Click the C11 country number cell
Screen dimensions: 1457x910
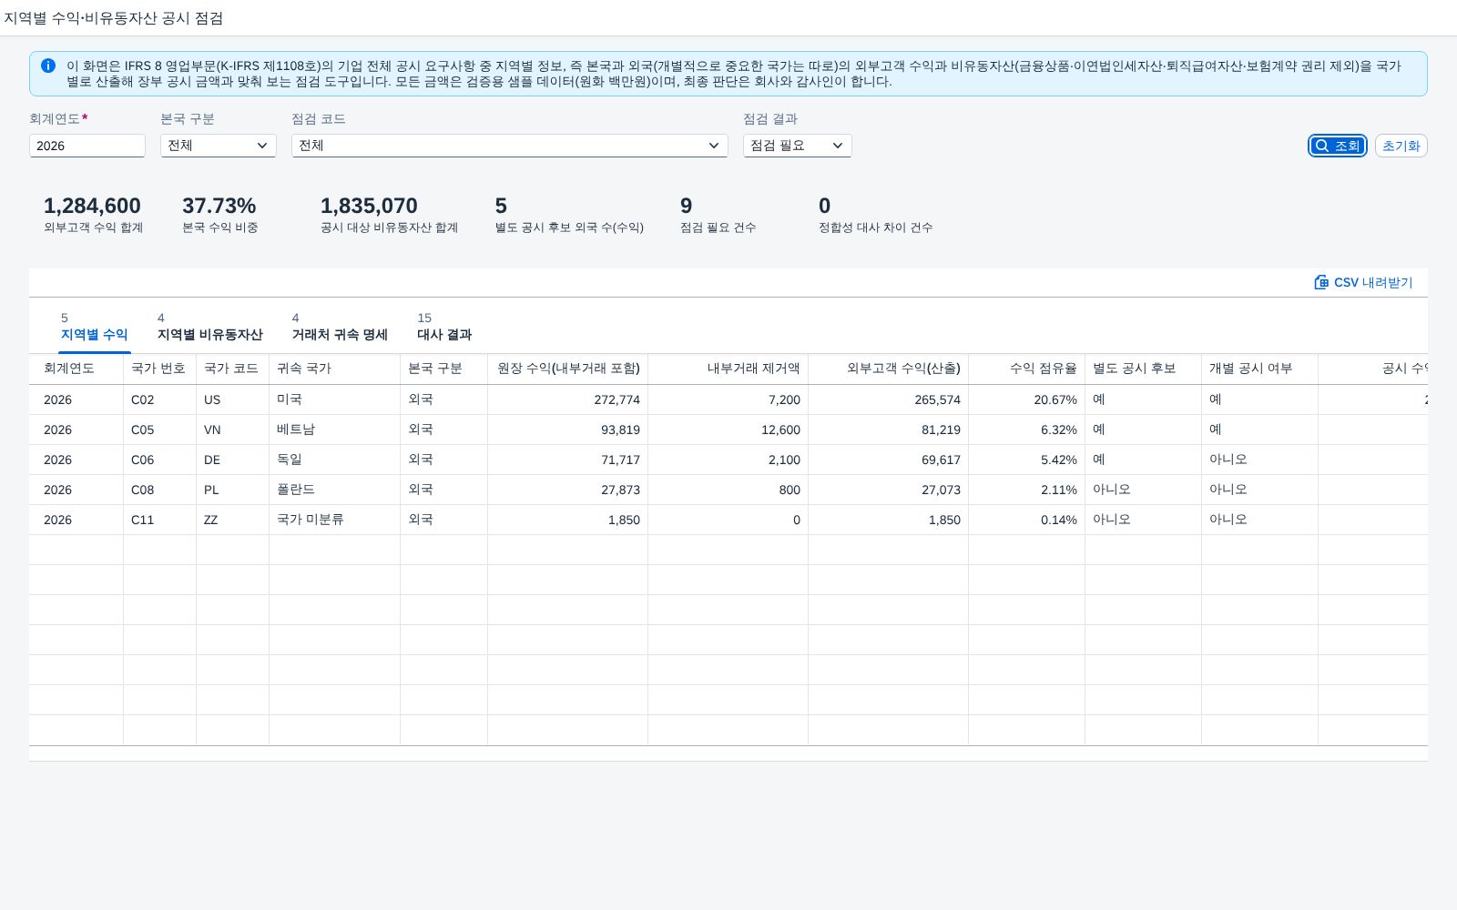click(x=160, y=520)
